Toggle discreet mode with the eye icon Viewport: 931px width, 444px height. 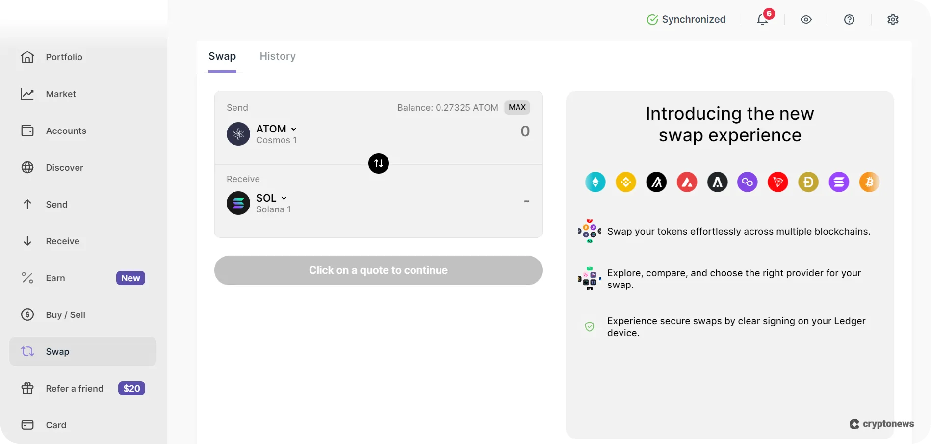tap(806, 19)
